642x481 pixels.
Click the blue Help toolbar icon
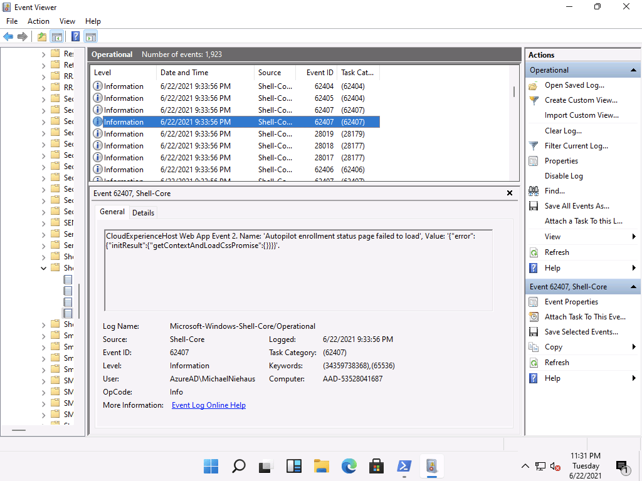(x=75, y=36)
